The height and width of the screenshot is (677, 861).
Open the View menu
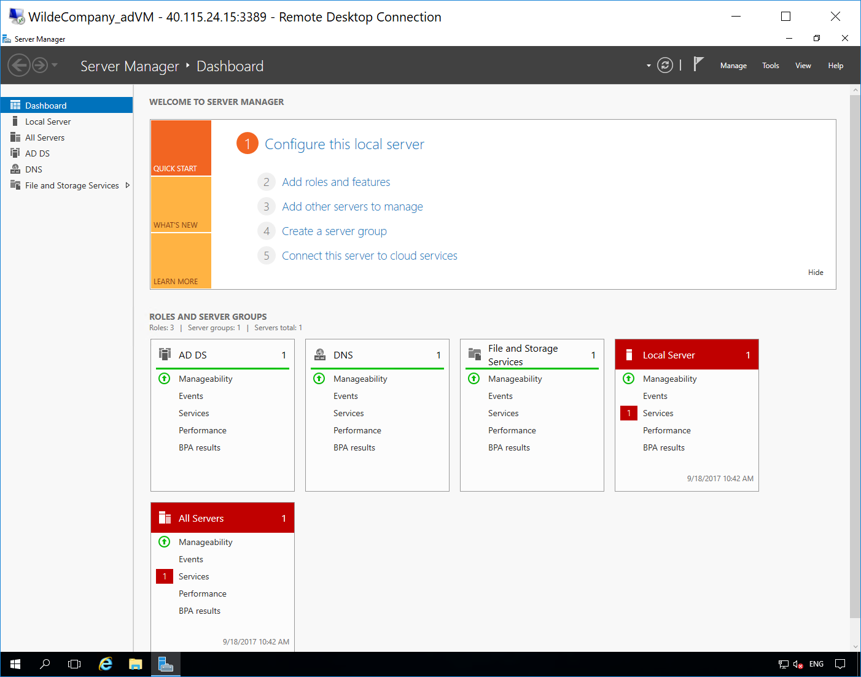coord(803,66)
